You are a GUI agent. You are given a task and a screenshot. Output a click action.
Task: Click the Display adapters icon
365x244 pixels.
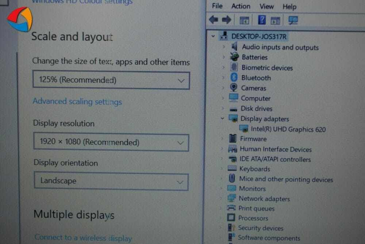[233, 118]
